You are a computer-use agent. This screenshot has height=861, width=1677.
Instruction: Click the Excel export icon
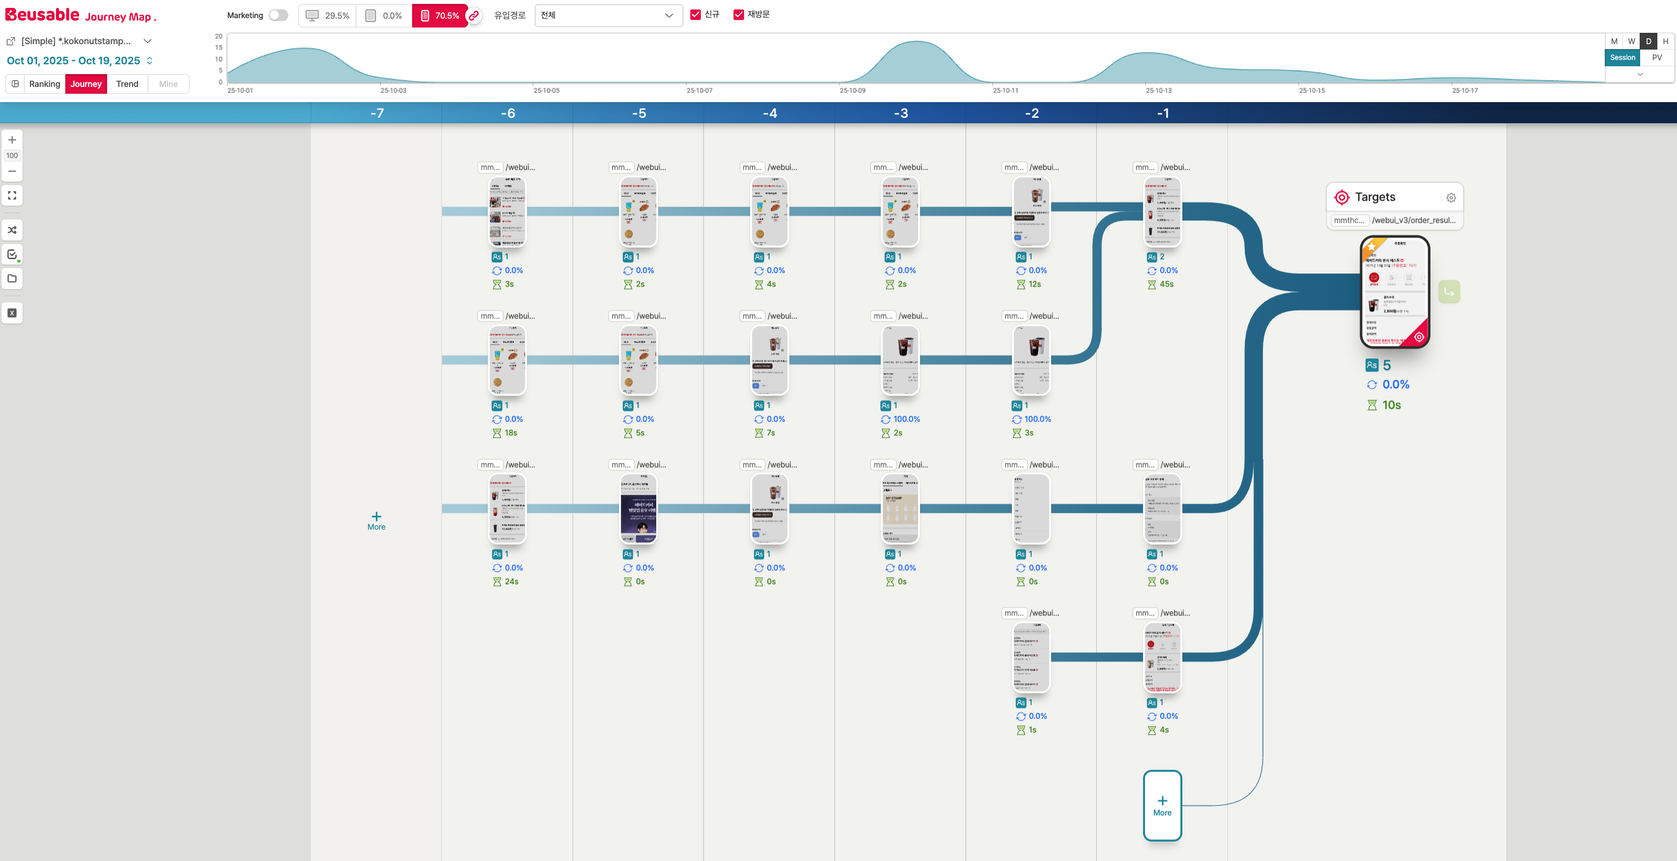[x=12, y=313]
